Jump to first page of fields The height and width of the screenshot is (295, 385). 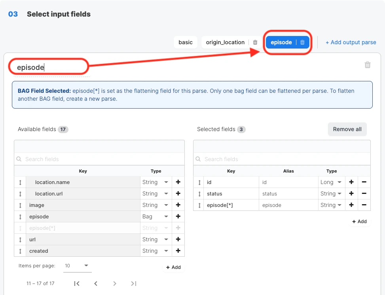77,283
